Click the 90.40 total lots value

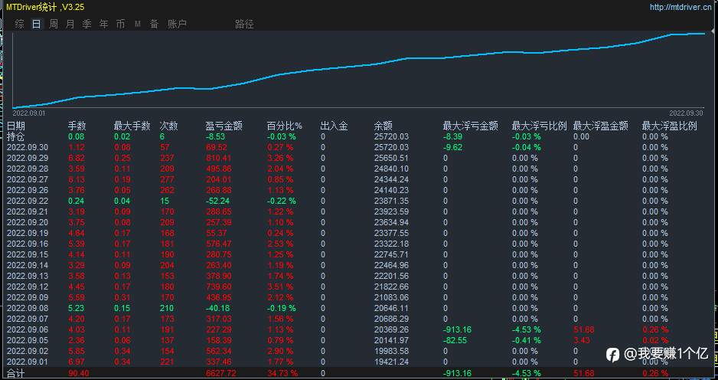point(79,374)
